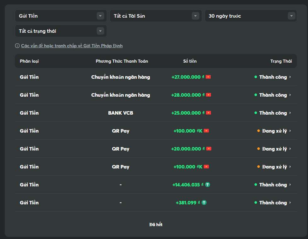
Task: Expand details arrow for the +27.000.000 deposit
Action: (290, 77)
